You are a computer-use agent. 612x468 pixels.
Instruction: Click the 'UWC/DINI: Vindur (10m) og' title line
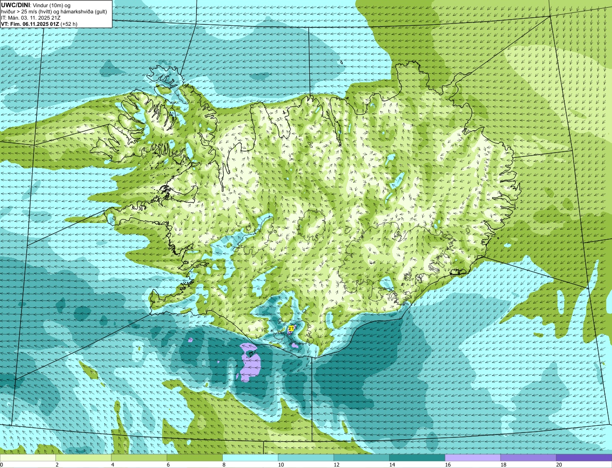click(36, 5)
